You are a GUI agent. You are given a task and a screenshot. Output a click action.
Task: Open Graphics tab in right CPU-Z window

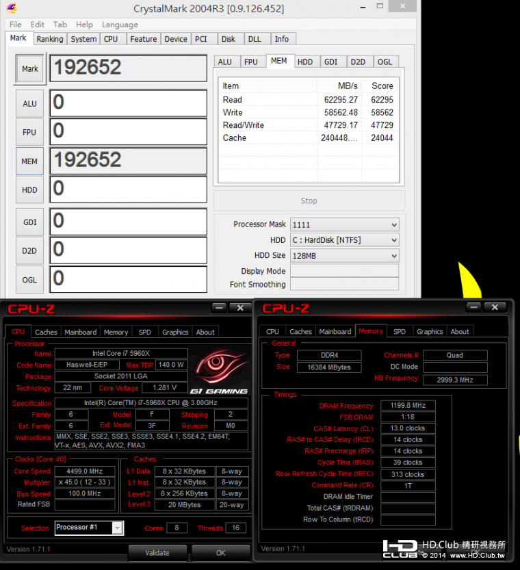tap(430, 331)
